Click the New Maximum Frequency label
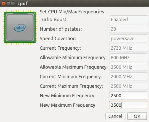 (67, 105)
